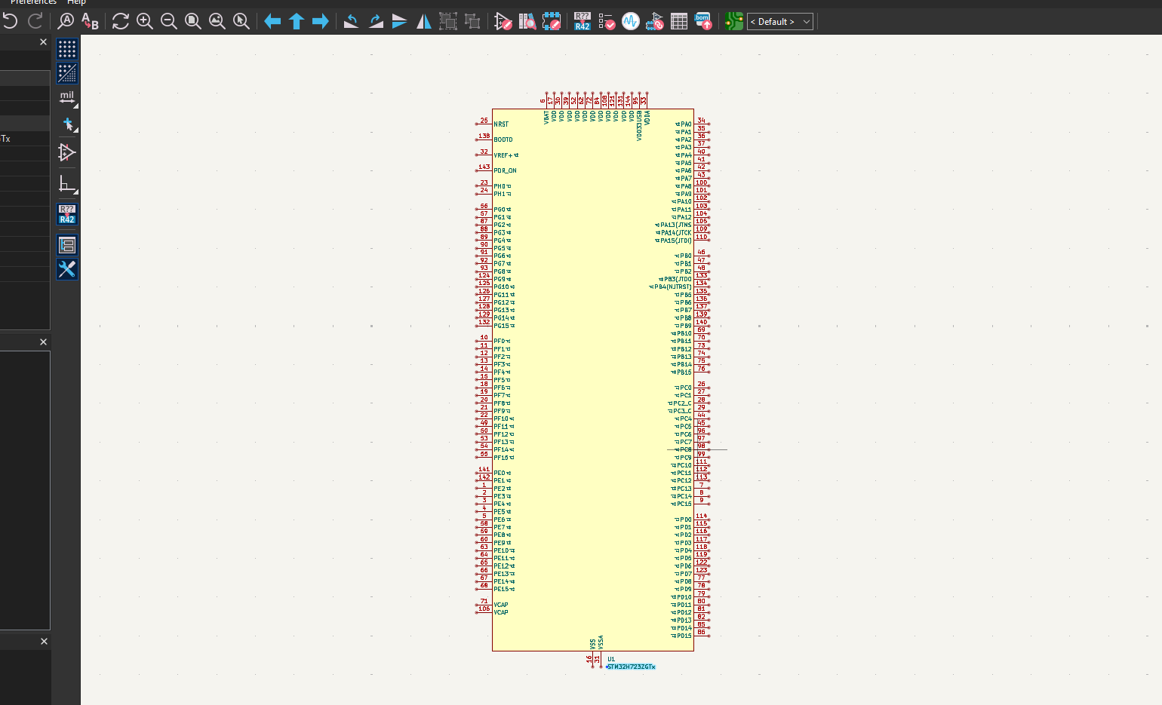Viewport: 1162px width, 705px height.
Task: Click the Redo arrow icon
Action: 35,21
